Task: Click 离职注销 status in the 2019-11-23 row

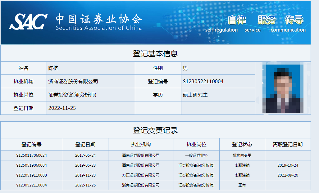Action: pyautogui.click(x=242, y=175)
